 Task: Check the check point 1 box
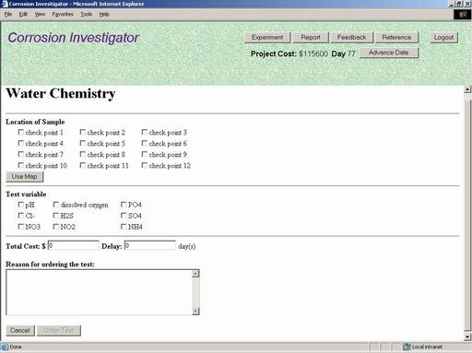coord(21,132)
